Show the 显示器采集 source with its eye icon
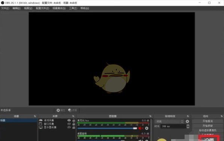Image resolution: width=224 pixels, height=141 pixels. [69, 127]
